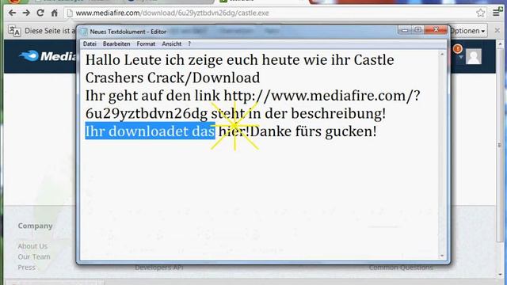Open the Bearbeiten menu in Editor
Screen dimensions: 507x285
tap(116, 44)
